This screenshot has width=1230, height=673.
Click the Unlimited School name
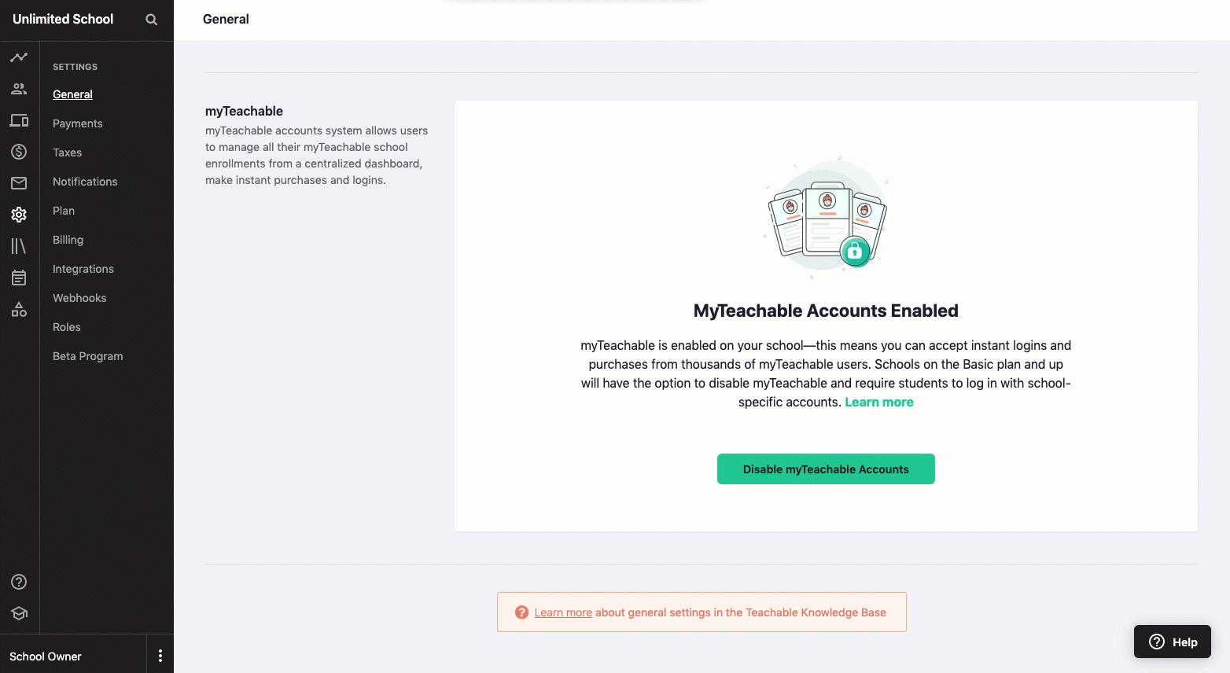coord(63,19)
